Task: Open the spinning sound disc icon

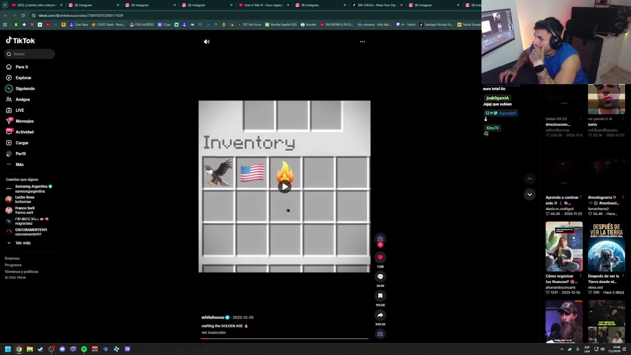Action: [x=380, y=334]
